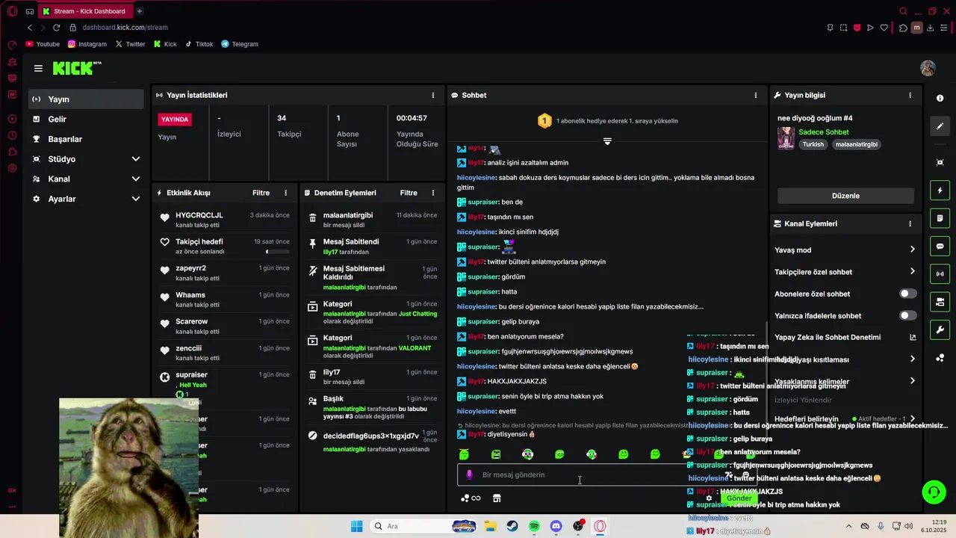Toggle the lightning activity feed widget icon
Viewport: 956px width, 538px height.
[940, 191]
